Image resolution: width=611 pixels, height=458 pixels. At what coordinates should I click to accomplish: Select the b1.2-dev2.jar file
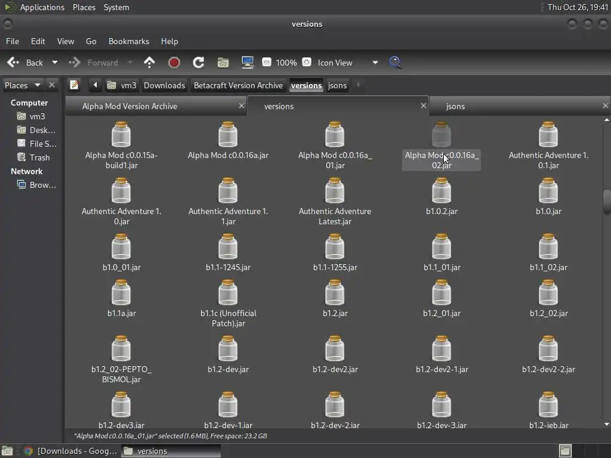(x=335, y=354)
